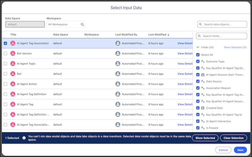Click the info icon beside 1 Selected

click(24, 138)
